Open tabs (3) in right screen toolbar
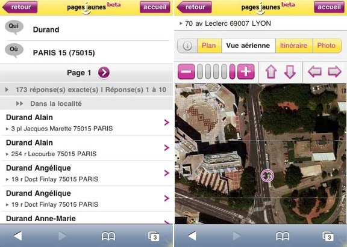 (328, 236)
